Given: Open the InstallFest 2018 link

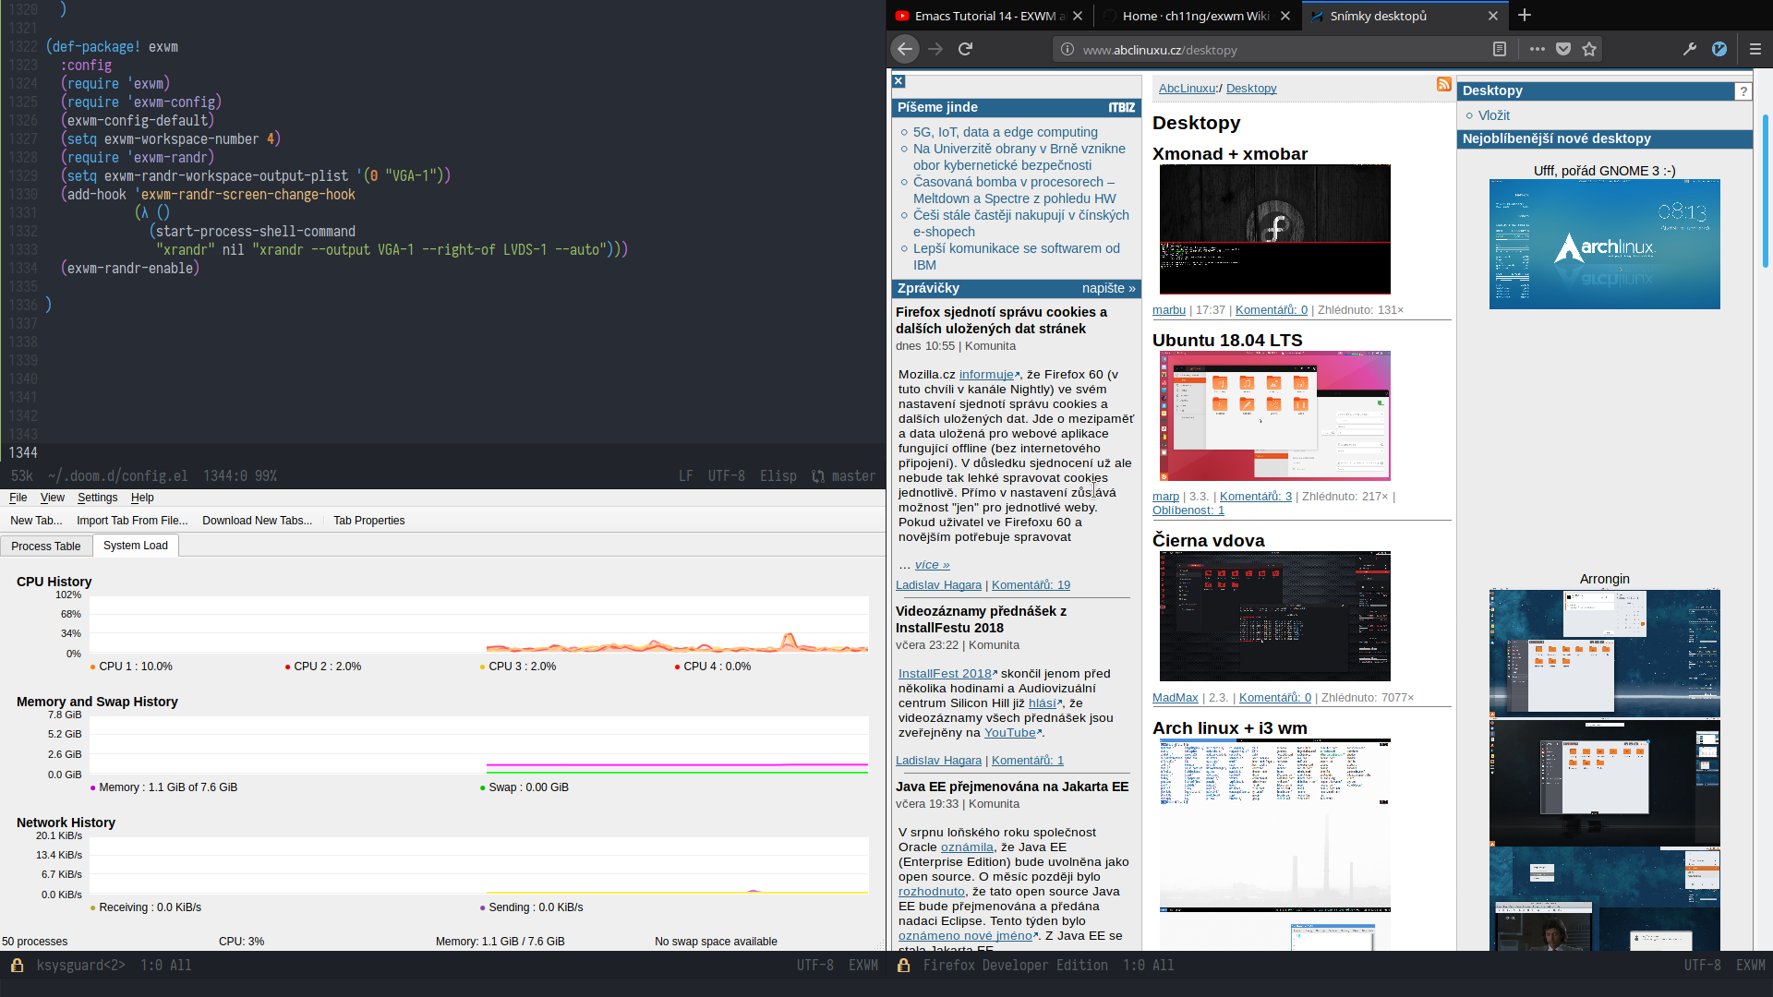Looking at the screenshot, I should coord(945,674).
